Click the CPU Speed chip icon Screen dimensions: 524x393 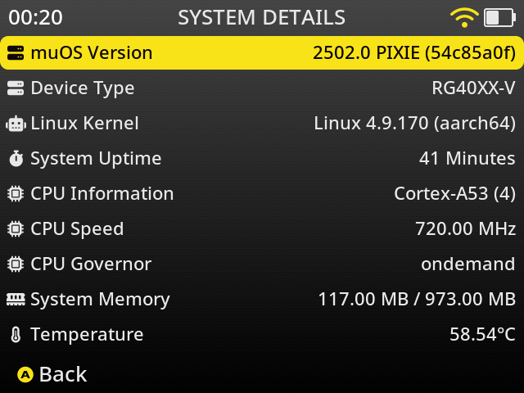tap(16, 229)
